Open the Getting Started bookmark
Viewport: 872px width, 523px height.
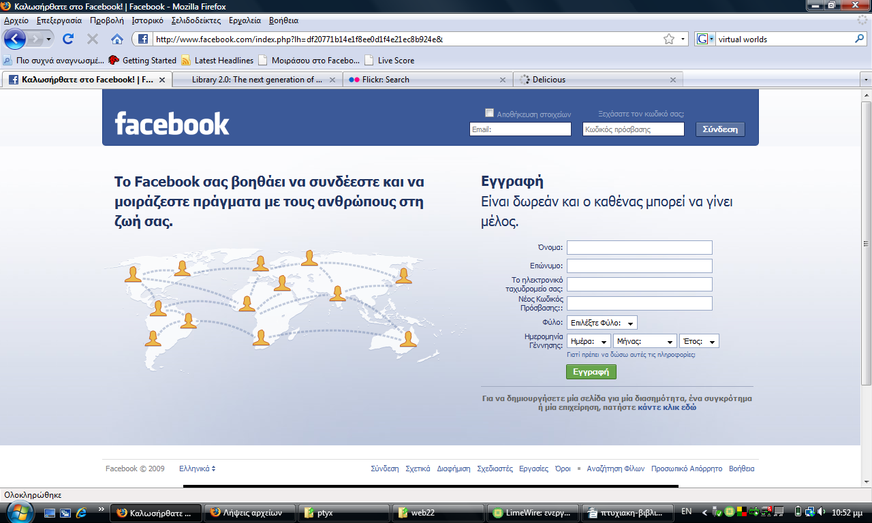coord(142,60)
